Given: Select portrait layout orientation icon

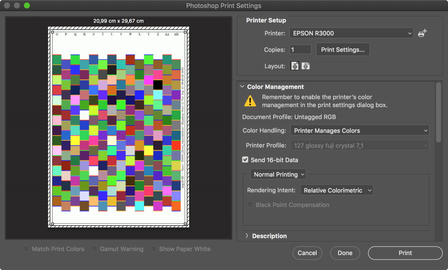Looking at the screenshot, I should click(x=295, y=66).
